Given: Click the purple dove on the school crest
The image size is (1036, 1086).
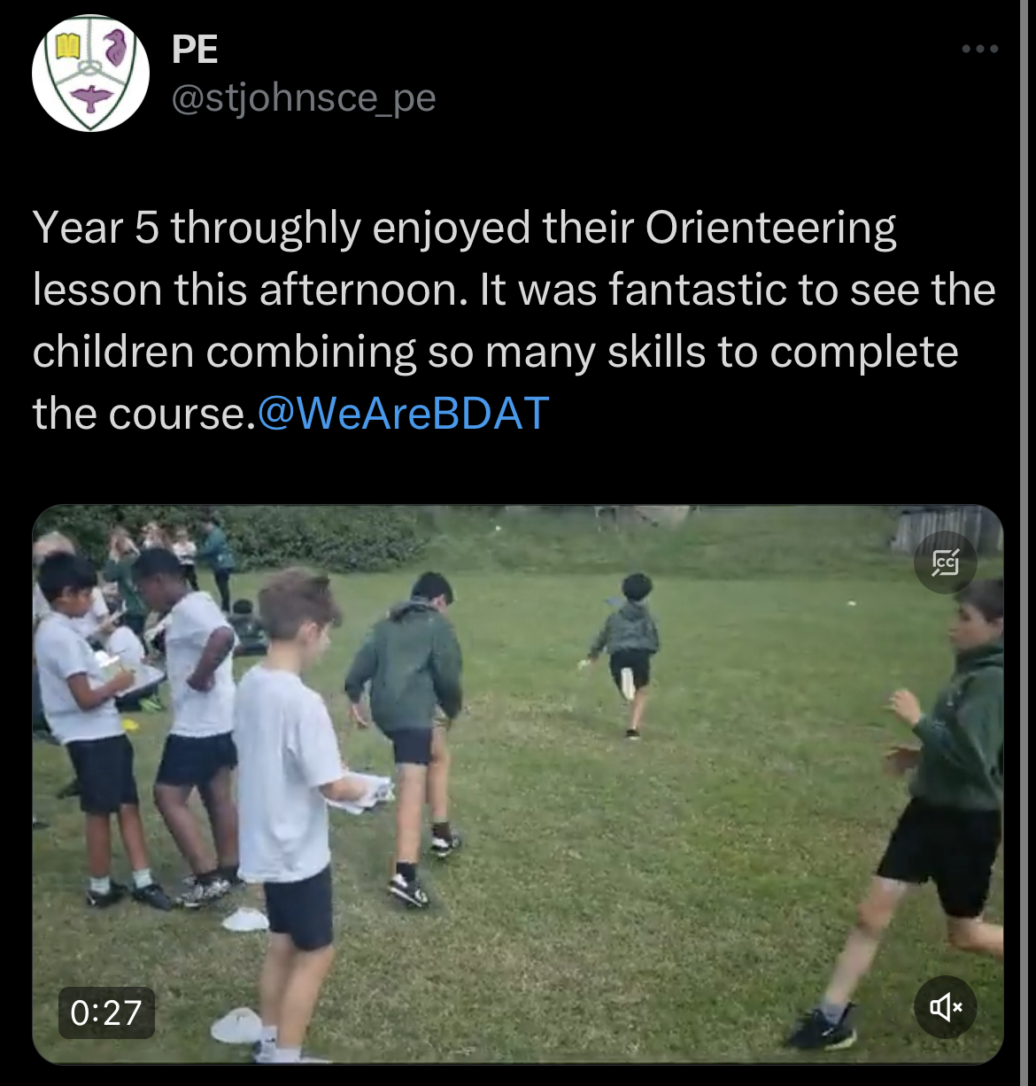Looking at the screenshot, I should point(92,98).
